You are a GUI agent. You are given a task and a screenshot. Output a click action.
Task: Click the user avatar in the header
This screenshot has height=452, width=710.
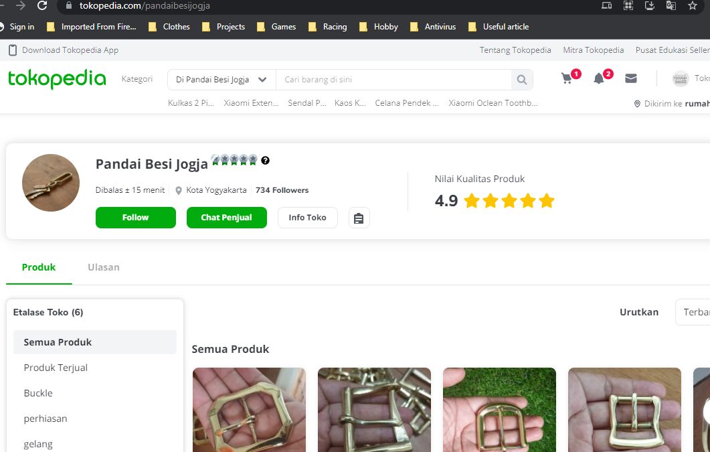(680, 79)
